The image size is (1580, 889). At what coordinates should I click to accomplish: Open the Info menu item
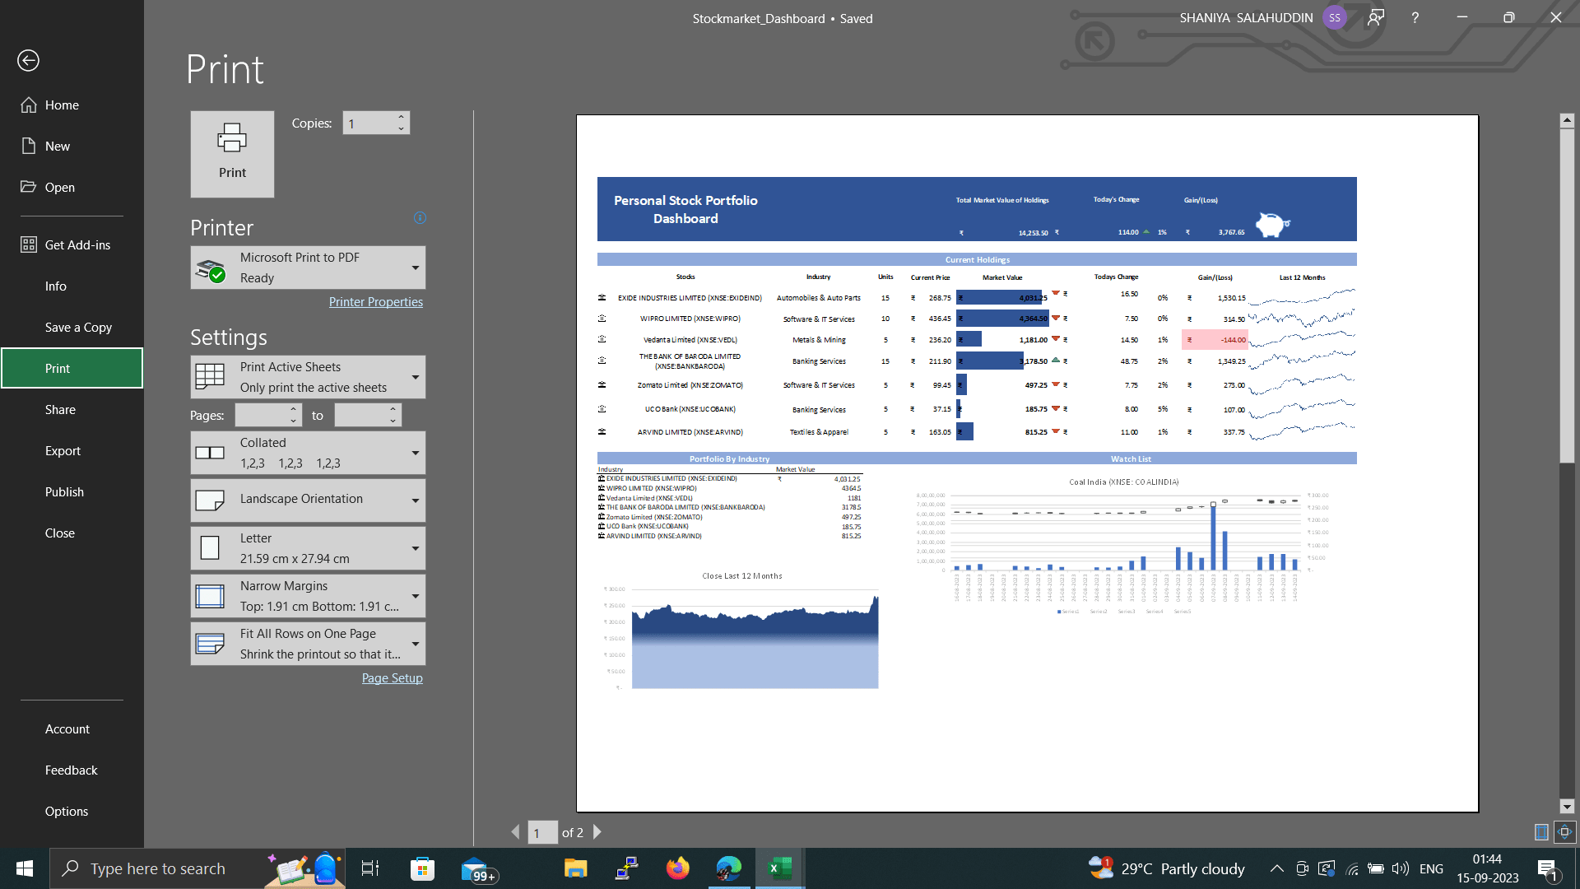tap(56, 286)
